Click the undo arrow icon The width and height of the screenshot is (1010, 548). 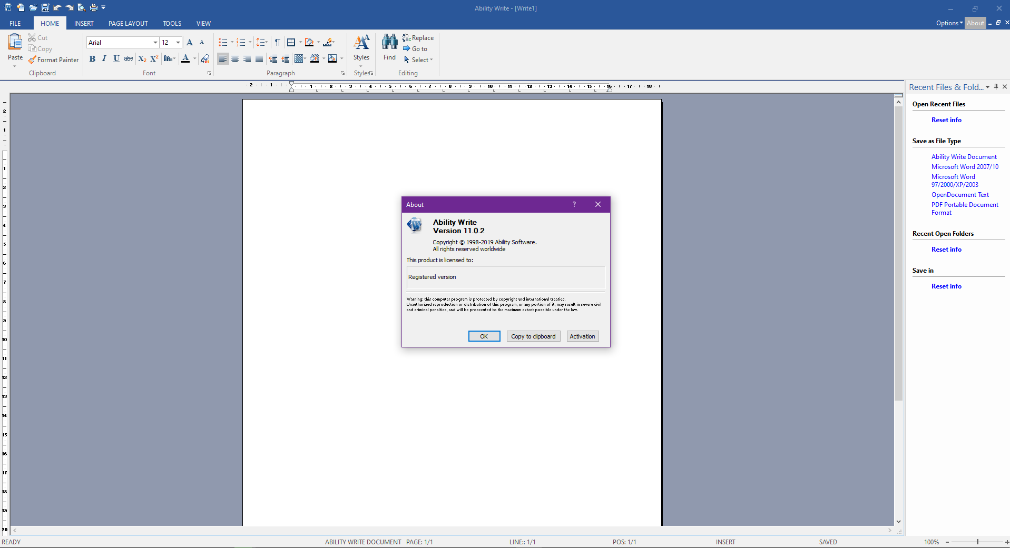(57, 7)
